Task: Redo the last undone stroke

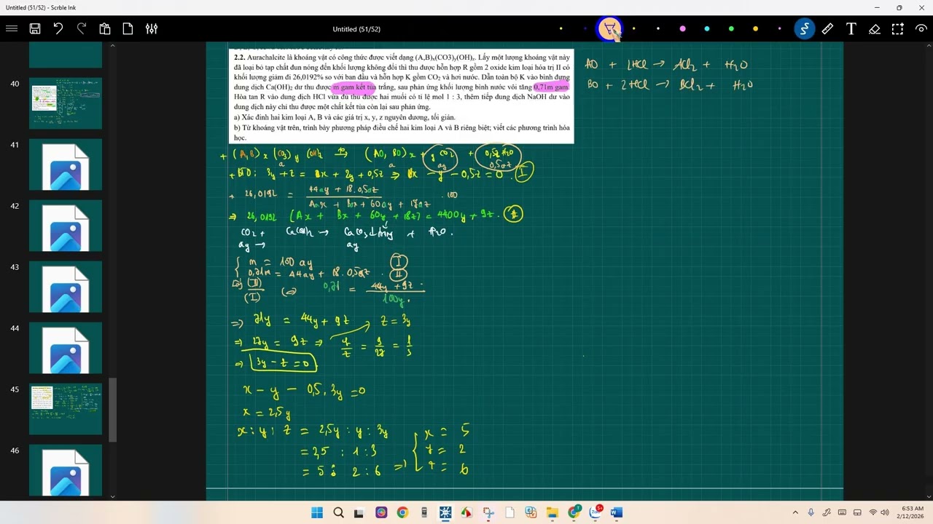Action: point(82,29)
